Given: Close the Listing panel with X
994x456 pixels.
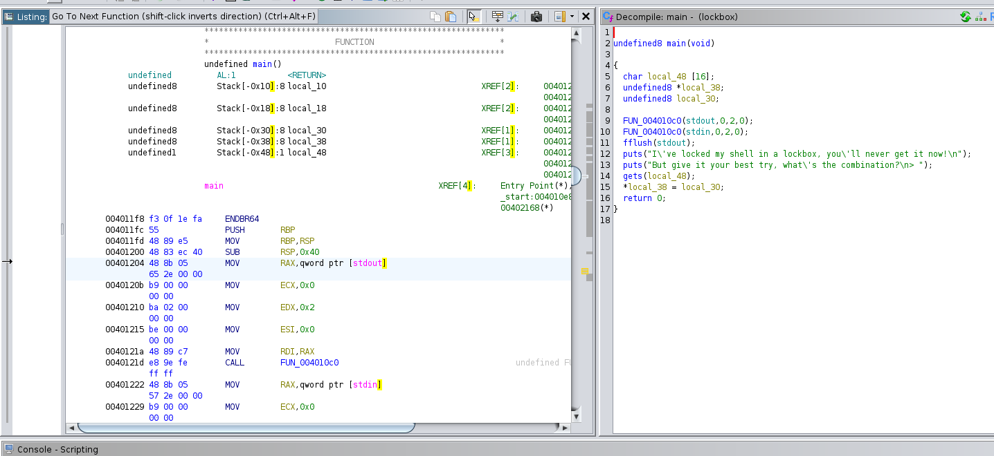Looking at the screenshot, I should [586, 17].
